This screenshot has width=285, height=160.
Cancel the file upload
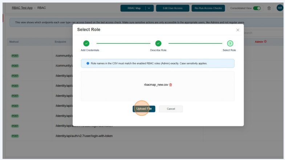click(x=171, y=109)
